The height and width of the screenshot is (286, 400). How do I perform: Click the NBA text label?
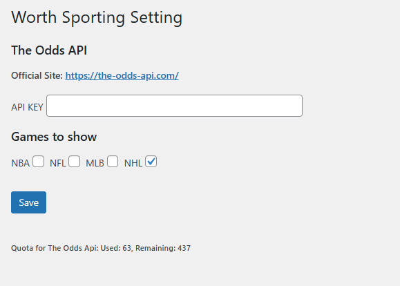tap(21, 163)
